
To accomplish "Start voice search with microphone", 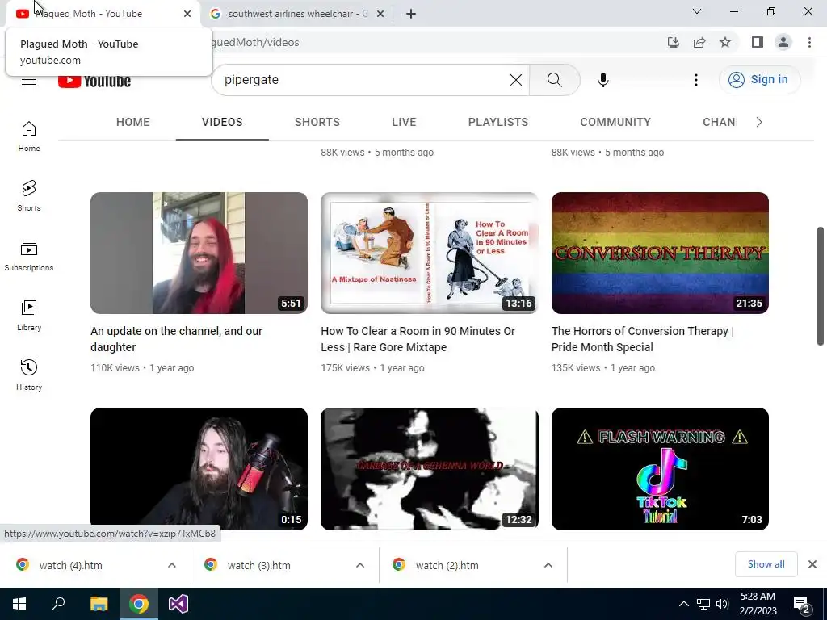I will point(602,80).
